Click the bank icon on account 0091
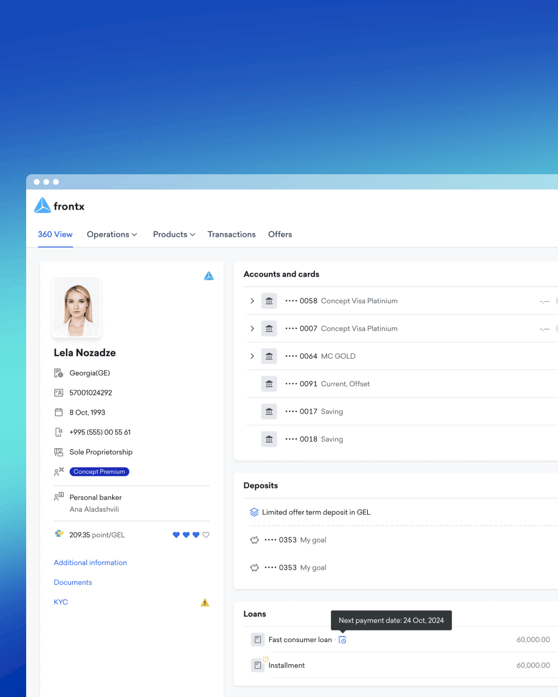 (x=269, y=383)
